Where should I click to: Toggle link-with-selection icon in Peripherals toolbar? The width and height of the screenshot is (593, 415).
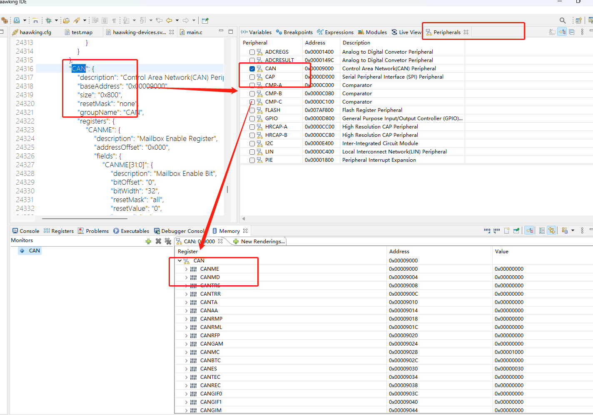(562, 32)
